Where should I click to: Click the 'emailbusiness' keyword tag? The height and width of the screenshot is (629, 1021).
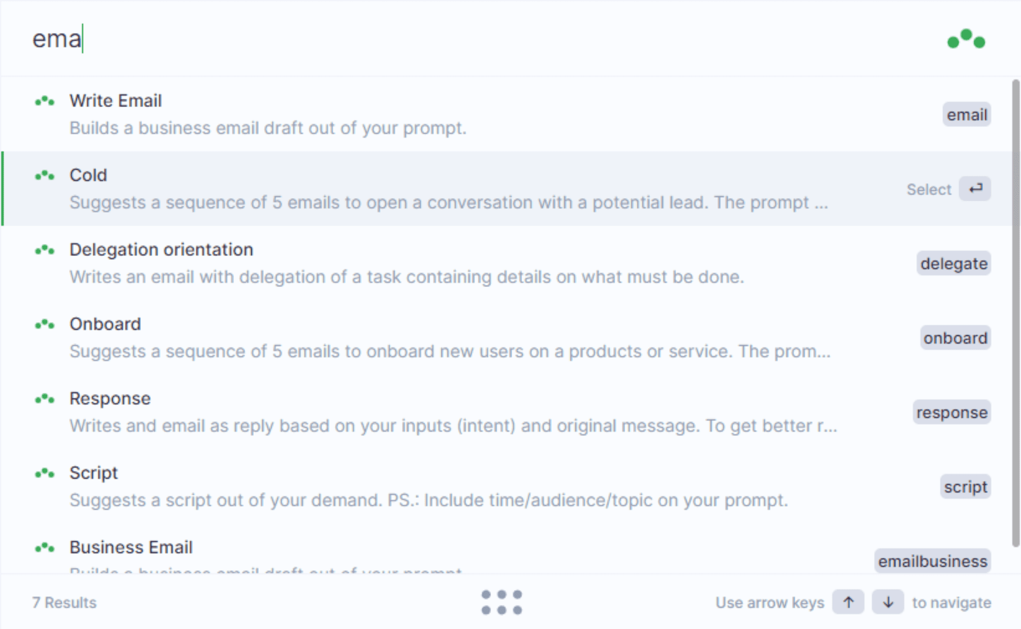tap(933, 561)
